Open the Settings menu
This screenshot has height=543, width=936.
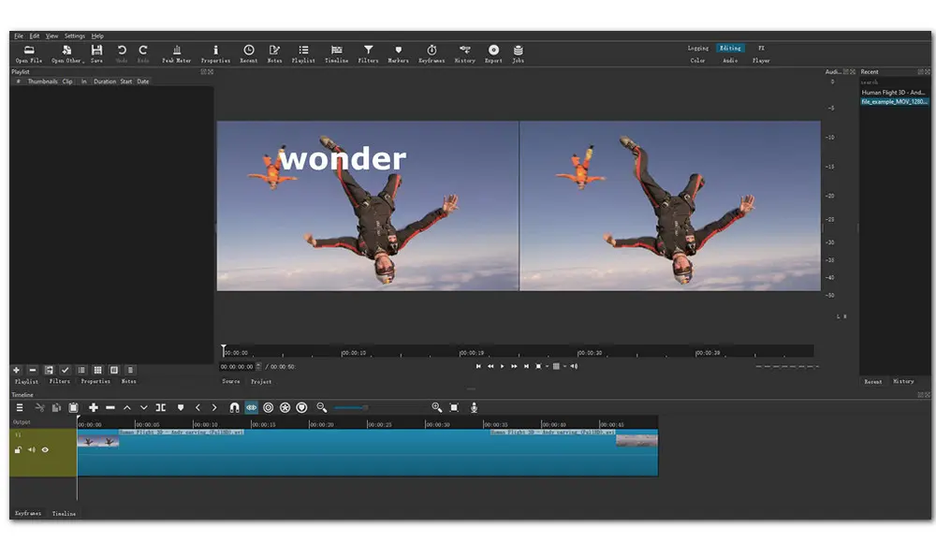(75, 36)
